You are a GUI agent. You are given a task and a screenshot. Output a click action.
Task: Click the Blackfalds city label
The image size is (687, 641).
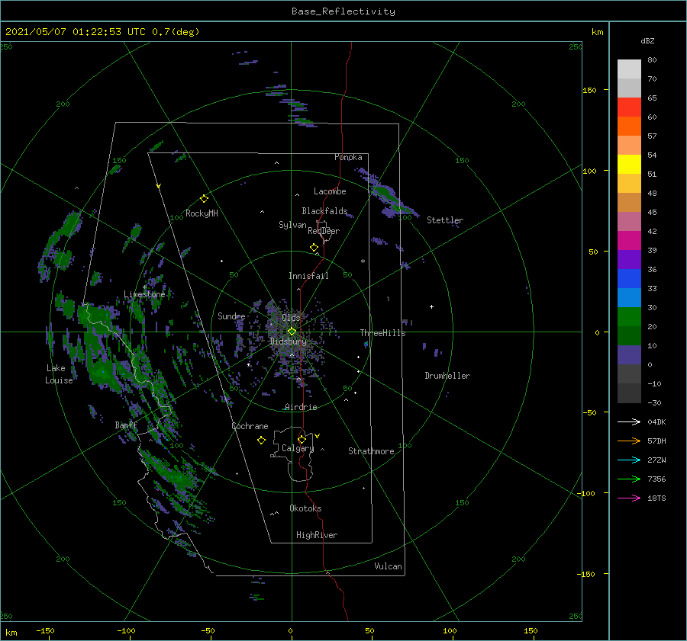324,211
